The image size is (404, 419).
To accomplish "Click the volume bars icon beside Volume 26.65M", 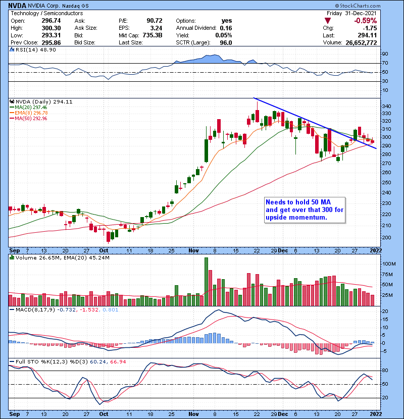I will [12, 257].
